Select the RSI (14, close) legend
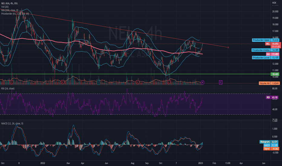This screenshot has width=282, height=166. [x=8, y=88]
